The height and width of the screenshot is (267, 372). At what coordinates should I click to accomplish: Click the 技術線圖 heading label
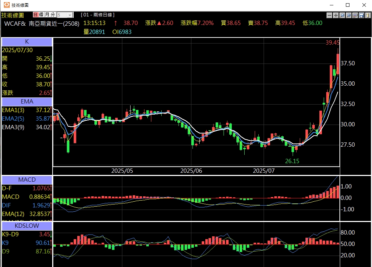click(x=13, y=15)
